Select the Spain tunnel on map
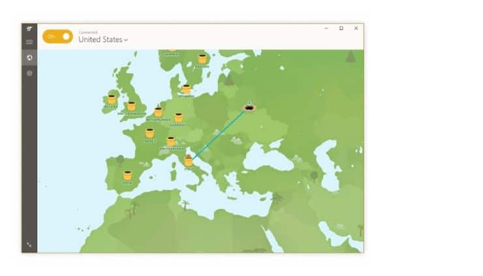 click(127, 176)
